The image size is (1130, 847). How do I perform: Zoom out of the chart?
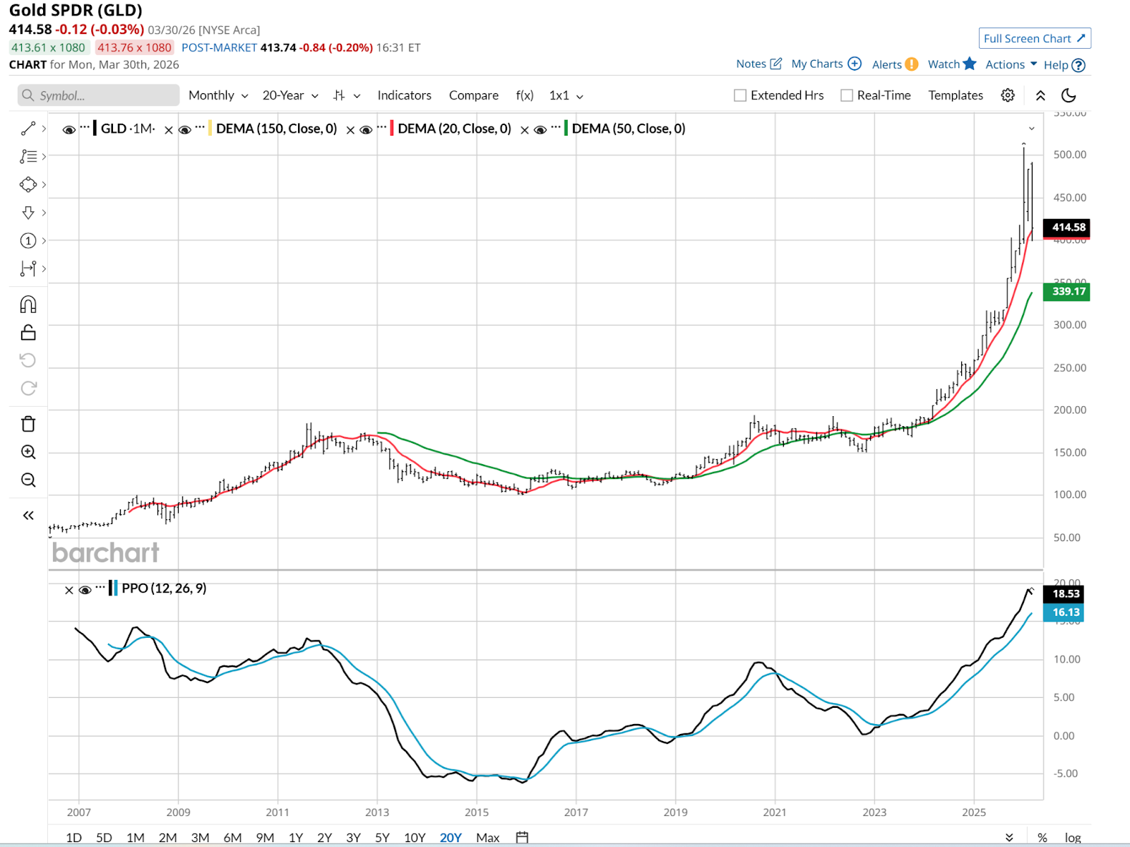pyautogui.click(x=28, y=480)
